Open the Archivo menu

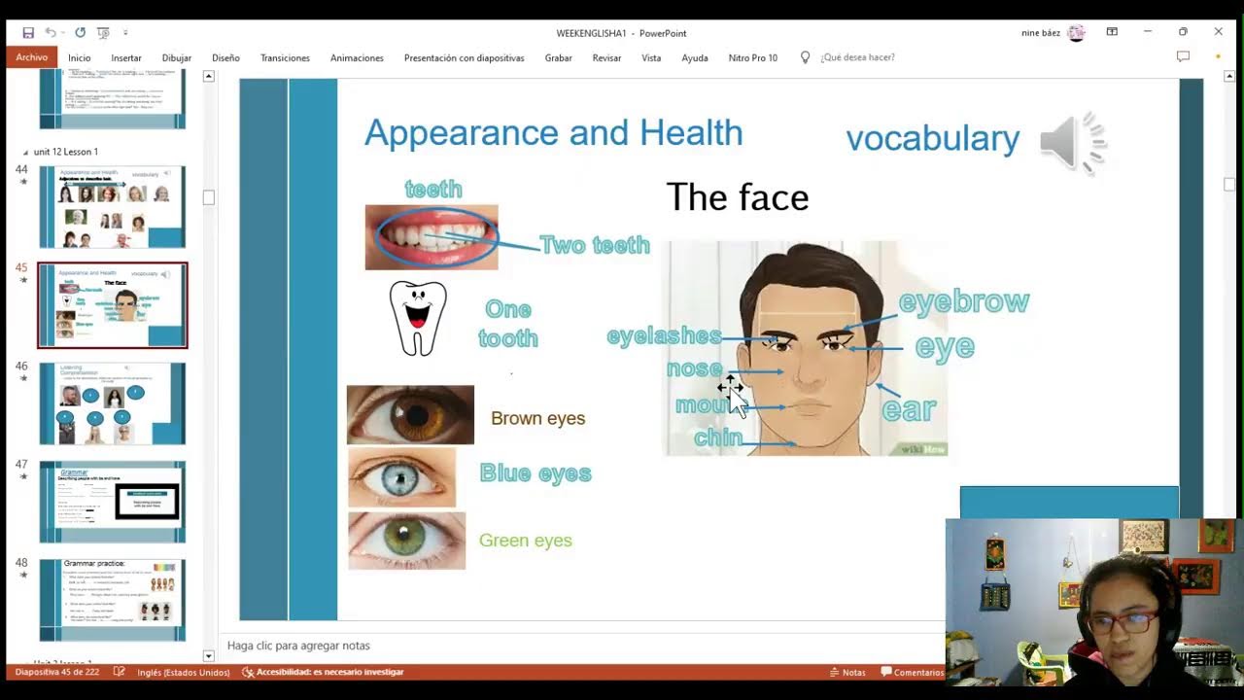pyautogui.click(x=31, y=57)
